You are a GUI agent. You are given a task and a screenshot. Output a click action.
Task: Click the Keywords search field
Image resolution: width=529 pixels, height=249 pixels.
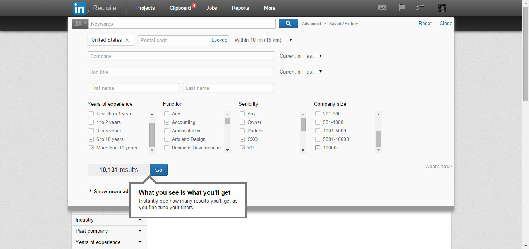[182, 24]
